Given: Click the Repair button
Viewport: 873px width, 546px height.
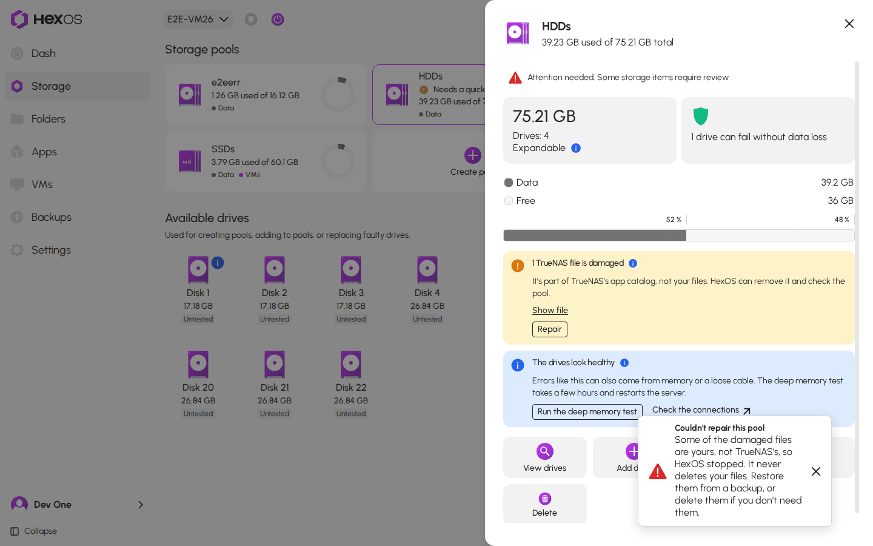Looking at the screenshot, I should pyautogui.click(x=550, y=329).
